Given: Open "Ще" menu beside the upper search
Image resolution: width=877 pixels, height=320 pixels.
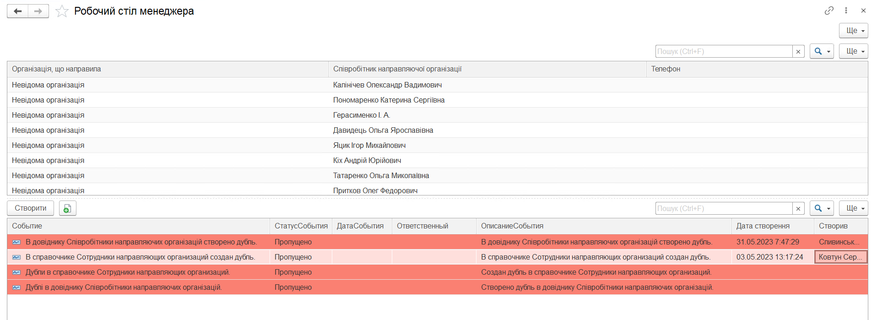Looking at the screenshot, I should 853,51.
